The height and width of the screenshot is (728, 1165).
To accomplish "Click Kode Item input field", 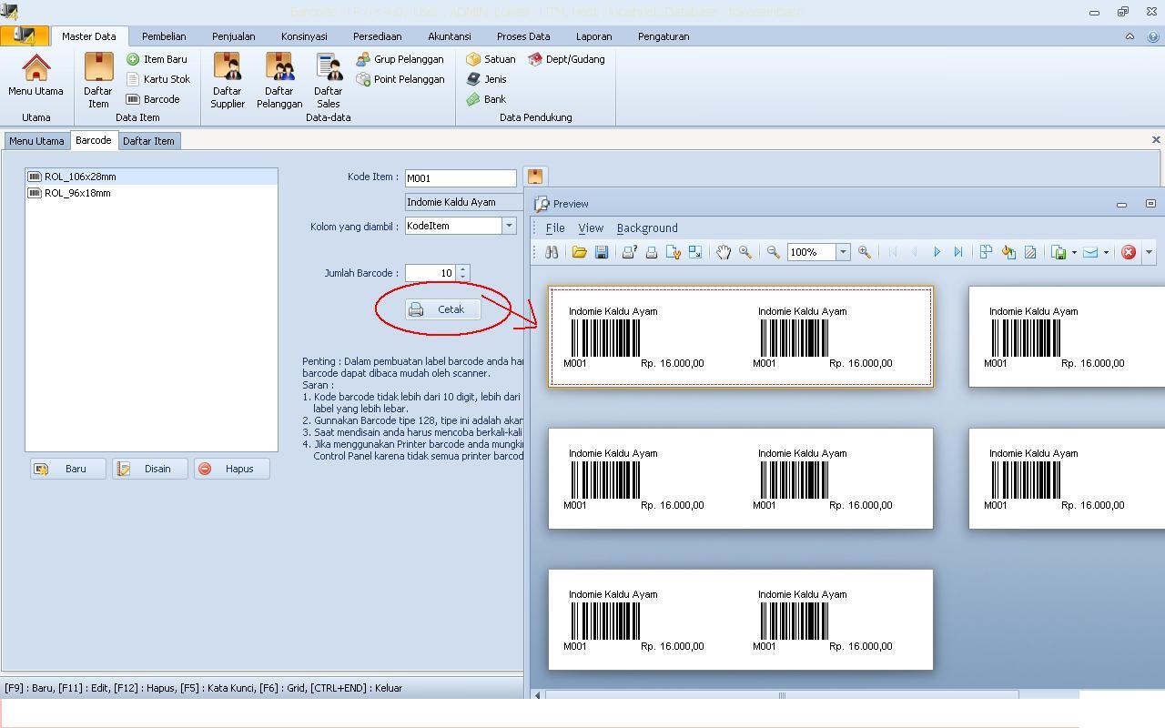I will pyautogui.click(x=461, y=178).
